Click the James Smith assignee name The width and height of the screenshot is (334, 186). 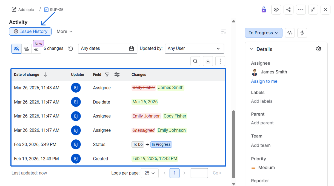274,72
